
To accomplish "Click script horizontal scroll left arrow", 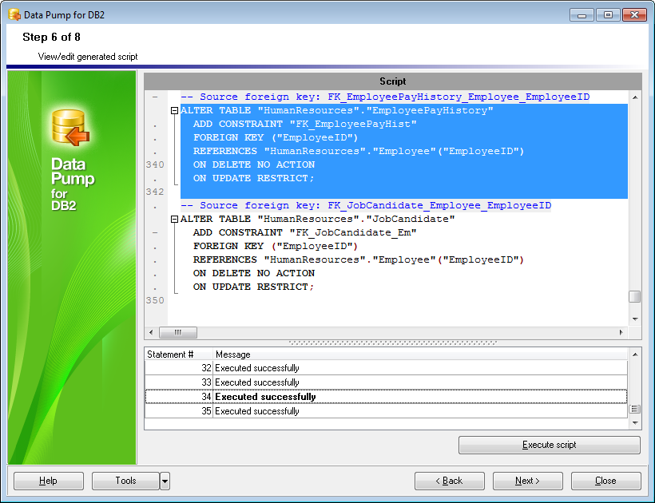I will [x=151, y=332].
